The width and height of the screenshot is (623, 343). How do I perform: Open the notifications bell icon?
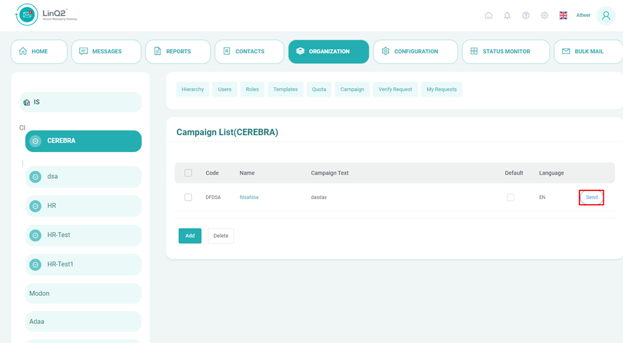click(x=507, y=16)
